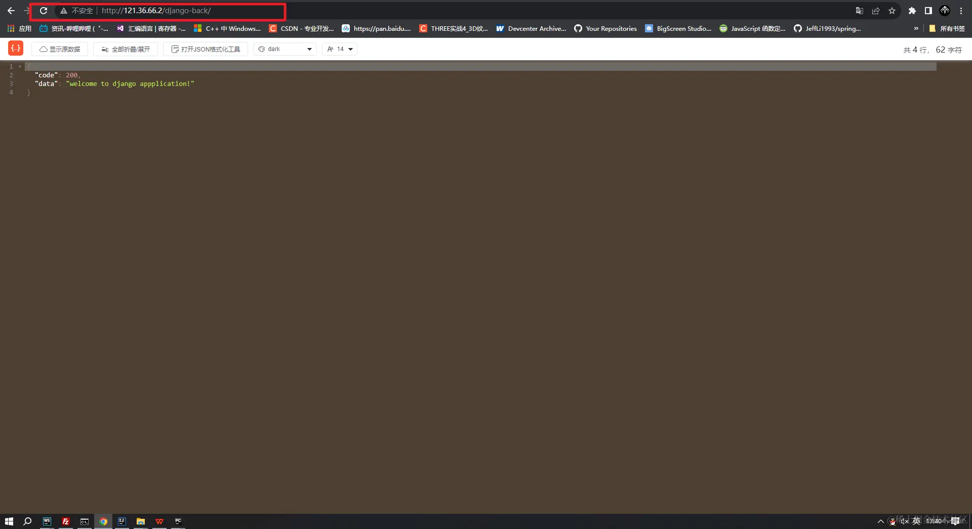Open Chrome's three-dot menu
Viewport: 972px width, 529px height.
tap(961, 11)
